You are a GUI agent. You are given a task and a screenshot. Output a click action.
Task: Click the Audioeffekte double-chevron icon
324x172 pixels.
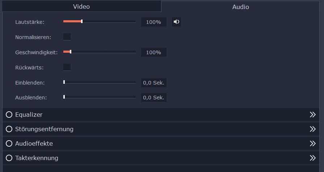point(313,143)
